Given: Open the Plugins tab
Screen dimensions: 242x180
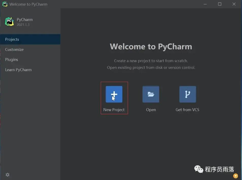Looking at the screenshot, I should [30, 59].
